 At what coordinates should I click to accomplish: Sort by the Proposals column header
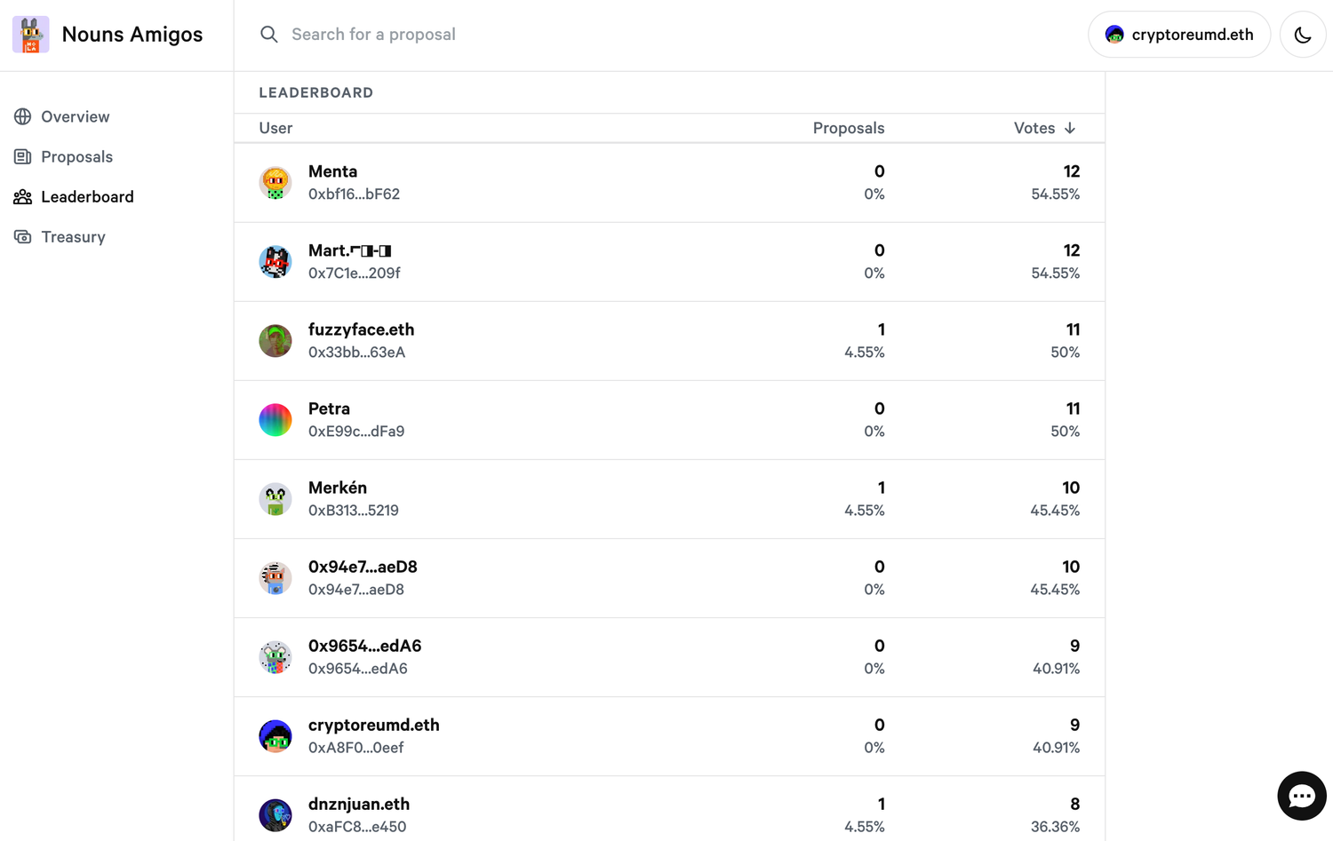pyautogui.click(x=848, y=128)
